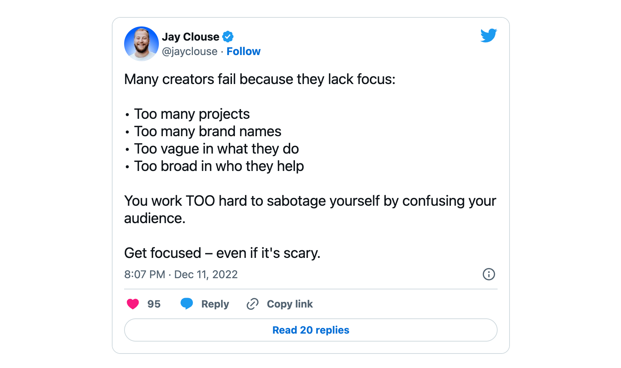The image size is (621, 368).
Task: Click the line 'Many creators fail because they lack focus'
Action: coord(260,79)
